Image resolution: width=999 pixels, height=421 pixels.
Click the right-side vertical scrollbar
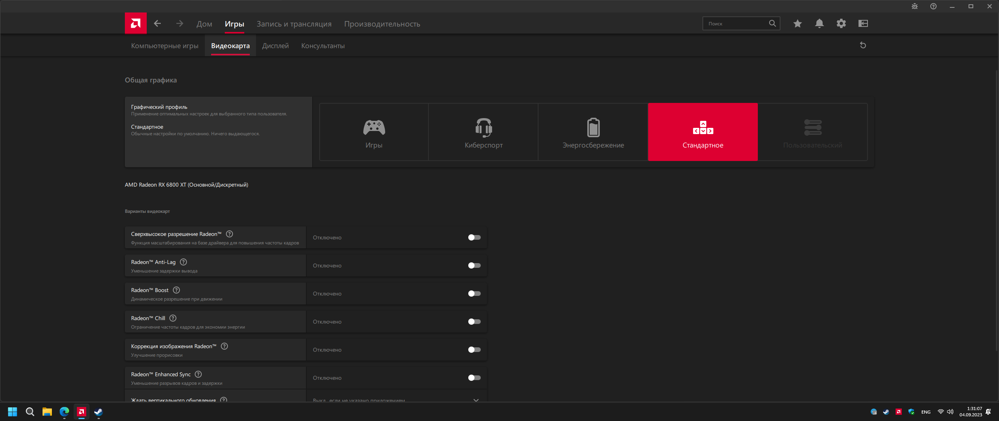coord(996,210)
